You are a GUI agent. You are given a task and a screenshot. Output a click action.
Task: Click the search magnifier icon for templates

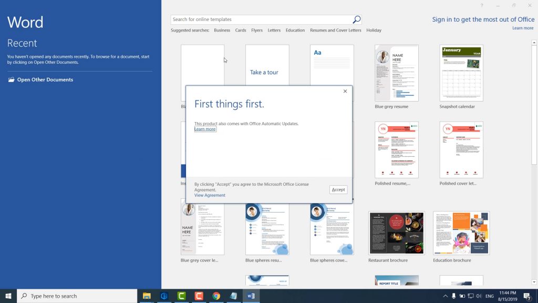(x=357, y=19)
